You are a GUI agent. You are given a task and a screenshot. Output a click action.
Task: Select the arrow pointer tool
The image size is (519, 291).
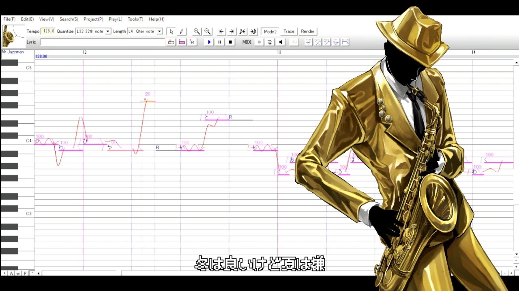pyautogui.click(x=171, y=32)
